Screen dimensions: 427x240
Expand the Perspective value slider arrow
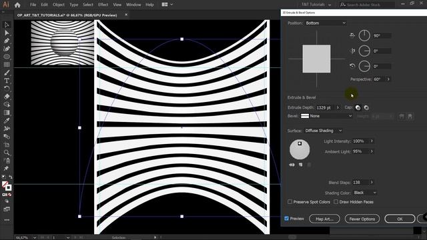tap(388, 79)
